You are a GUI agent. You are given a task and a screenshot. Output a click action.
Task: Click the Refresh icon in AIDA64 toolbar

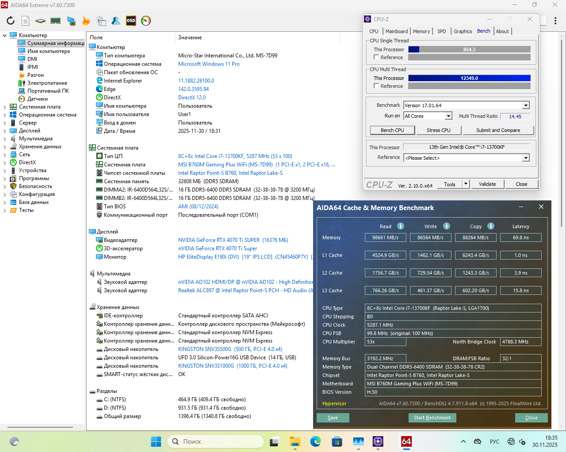11,21
